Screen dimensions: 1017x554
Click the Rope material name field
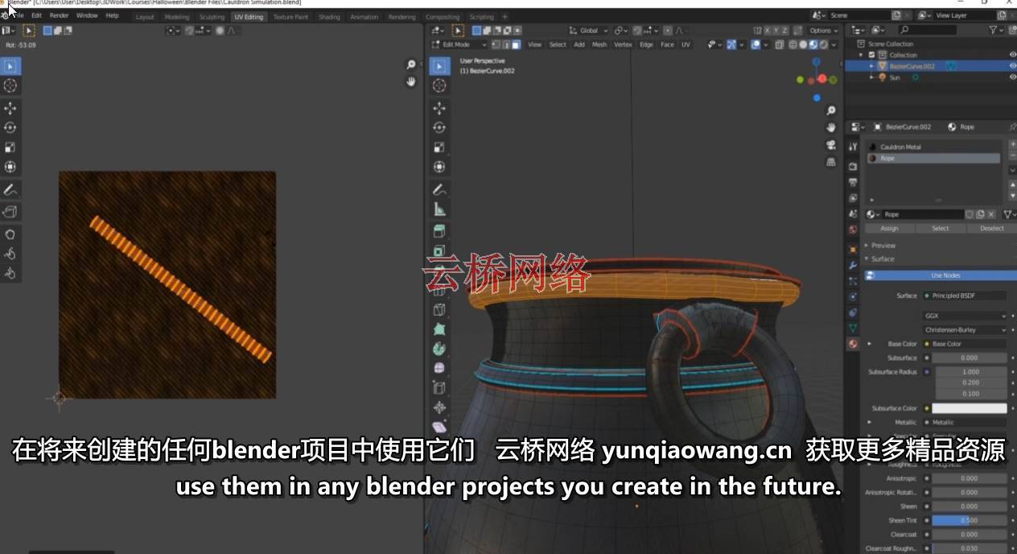[922, 214]
